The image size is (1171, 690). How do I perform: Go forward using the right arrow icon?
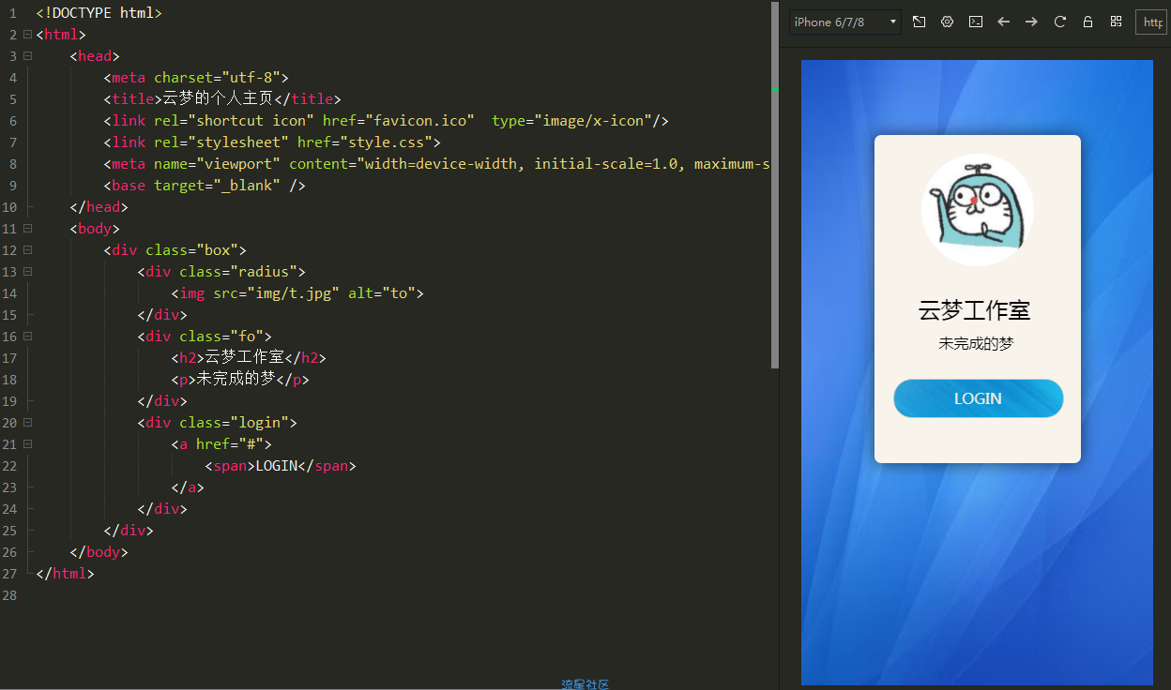[x=1031, y=22]
